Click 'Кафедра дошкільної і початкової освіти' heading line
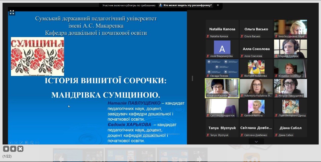The height and width of the screenshot is (162, 321). click(96, 33)
